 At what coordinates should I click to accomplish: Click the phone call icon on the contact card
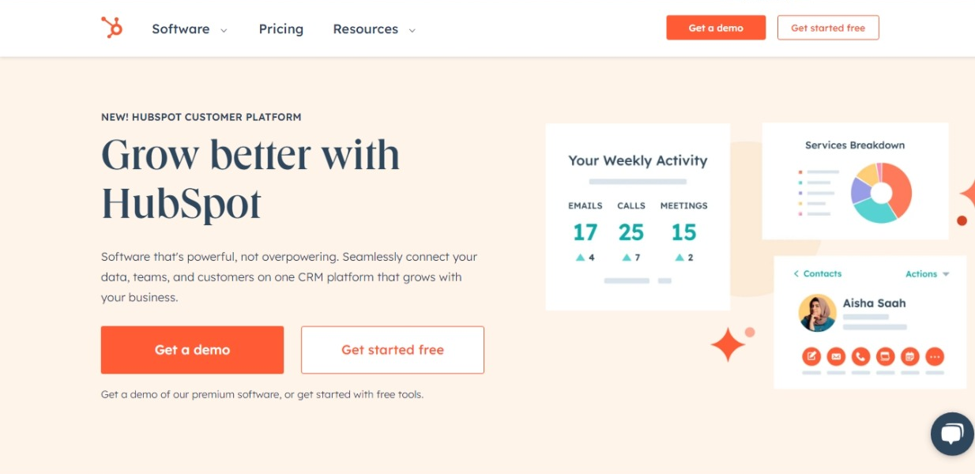tap(860, 356)
